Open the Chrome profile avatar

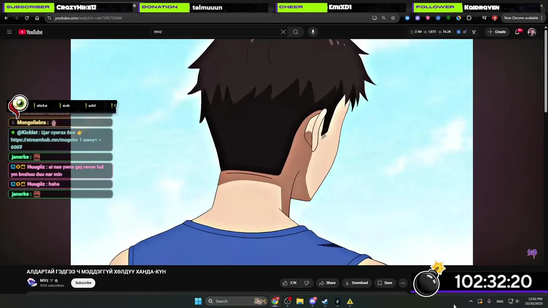point(494,18)
